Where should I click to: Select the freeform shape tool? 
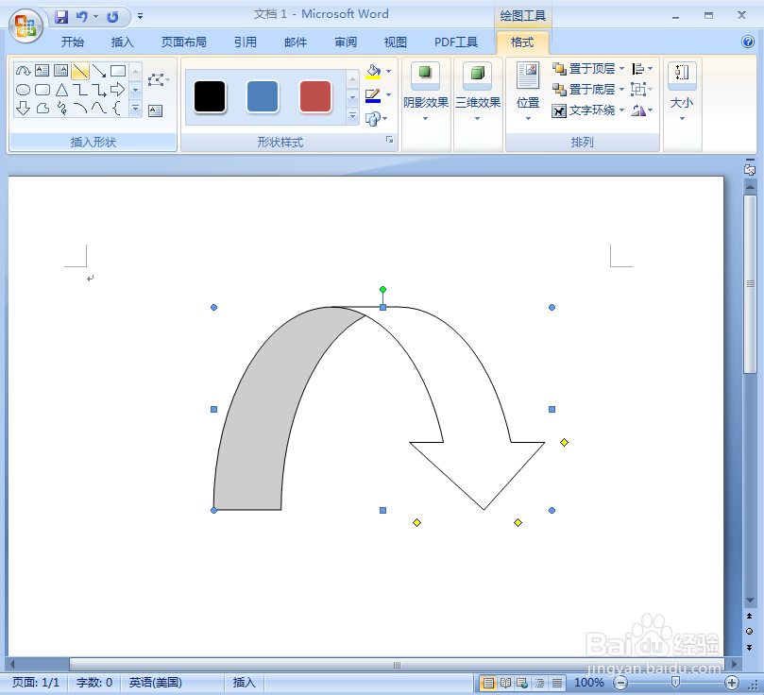click(42, 108)
